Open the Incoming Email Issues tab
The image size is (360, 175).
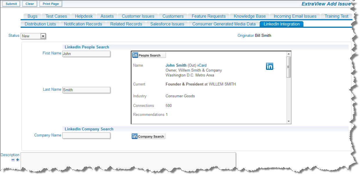coord(295,16)
